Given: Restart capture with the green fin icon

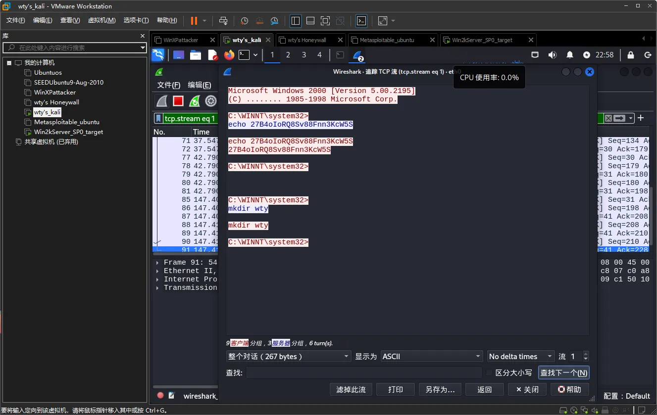Looking at the screenshot, I should point(195,101).
